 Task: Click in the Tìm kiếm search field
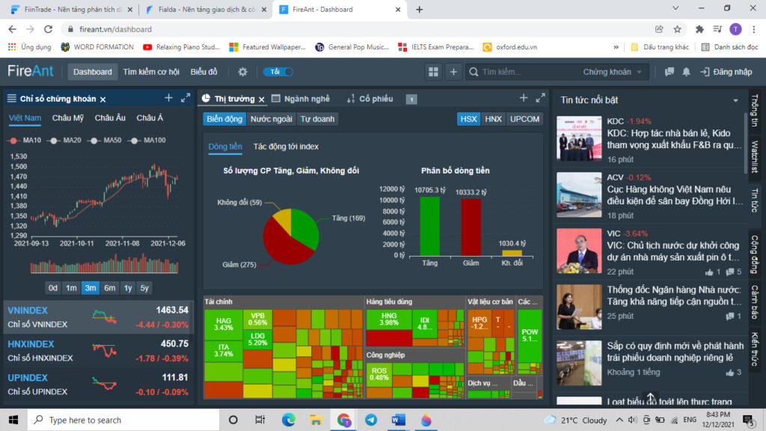(527, 72)
